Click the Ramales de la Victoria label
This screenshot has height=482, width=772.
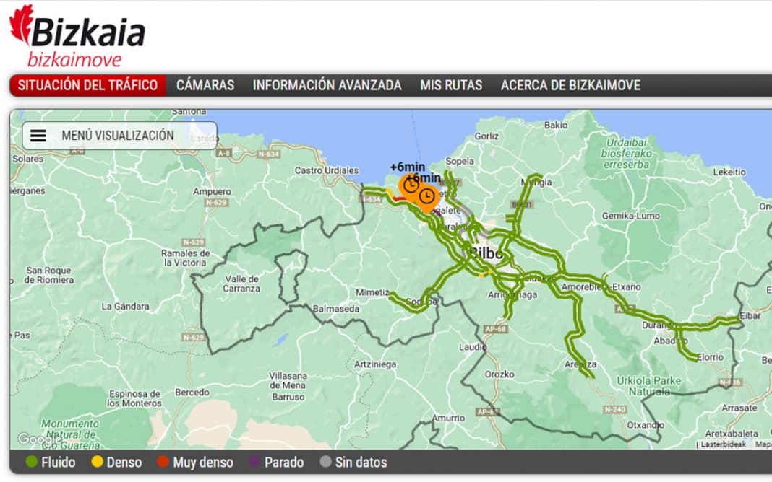pos(185,258)
